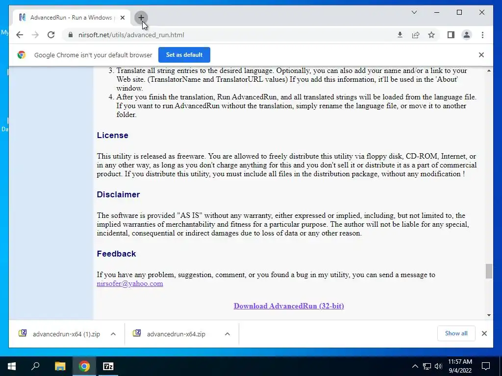Image resolution: width=502 pixels, height=376 pixels.
Task: Click the License heading
Action: (x=112, y=135)
